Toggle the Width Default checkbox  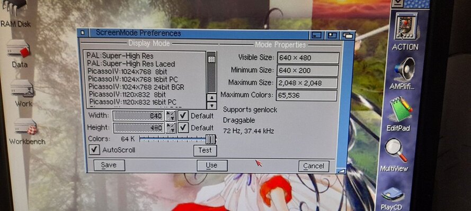[x=183, y=115]
